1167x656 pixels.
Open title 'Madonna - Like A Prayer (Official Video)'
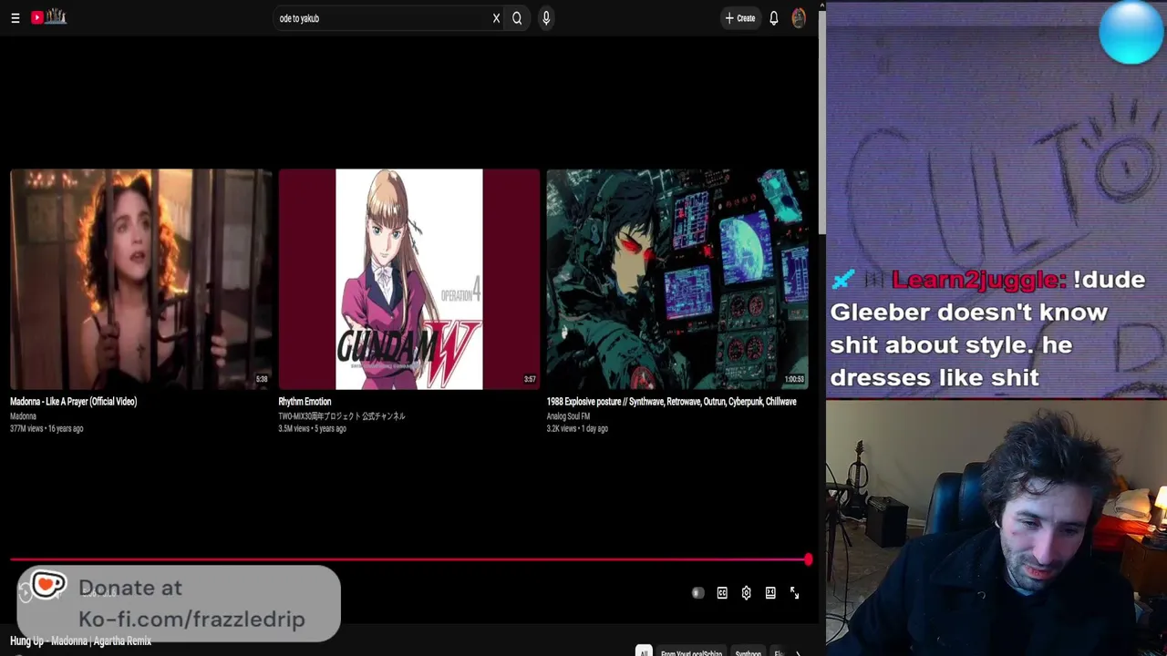pos(73,402)
